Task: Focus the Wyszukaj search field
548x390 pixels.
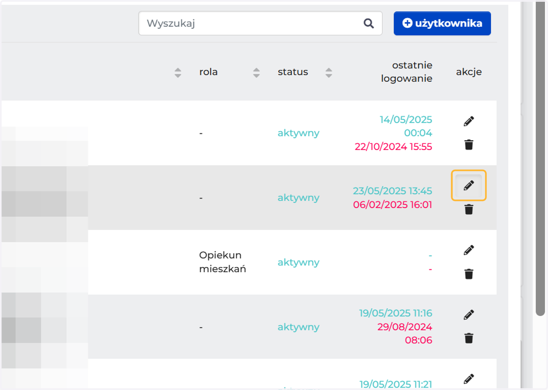Action: [260, 23]
